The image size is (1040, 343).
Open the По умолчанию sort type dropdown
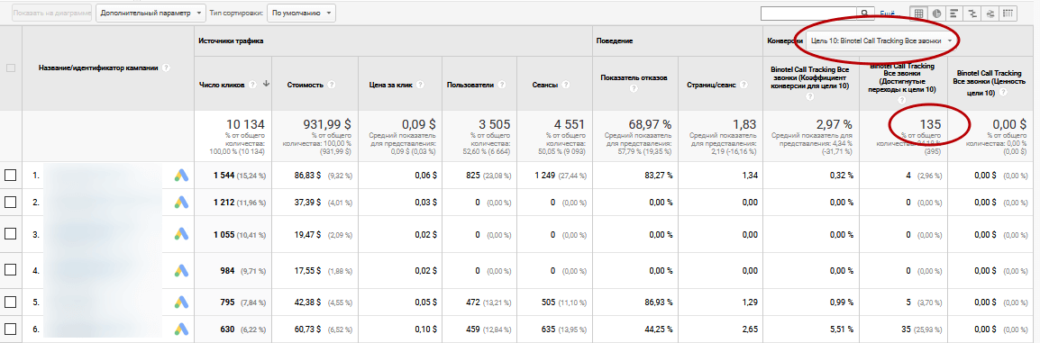301,13
